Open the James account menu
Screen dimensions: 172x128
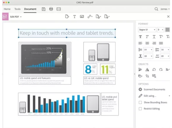(165, 9)
